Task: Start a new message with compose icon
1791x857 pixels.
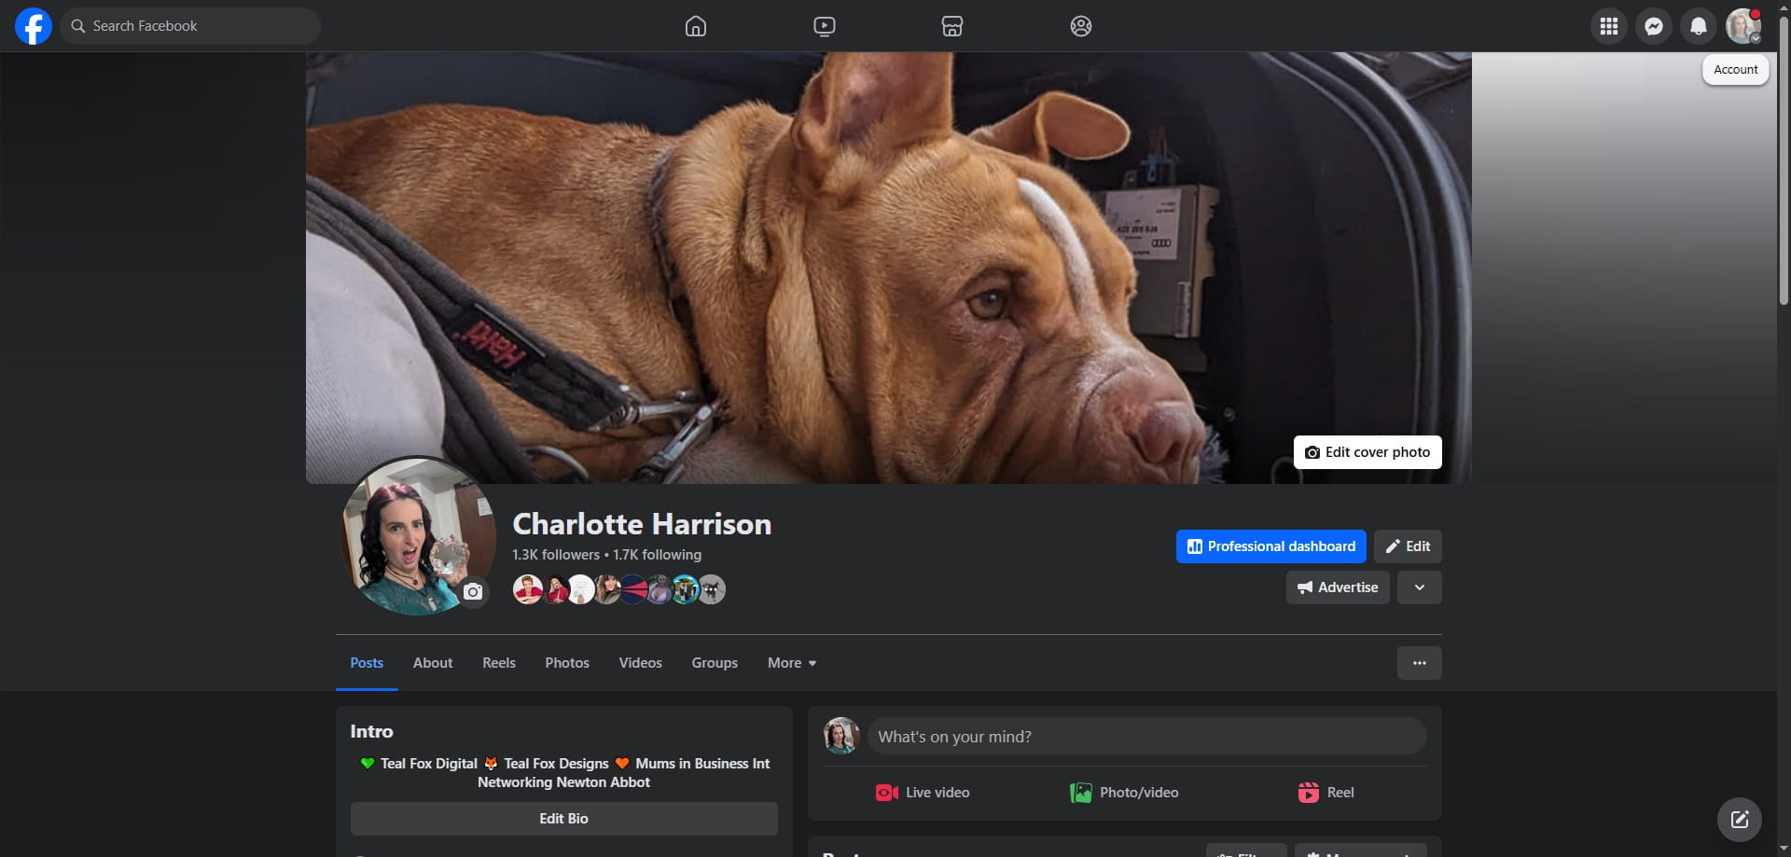Action: click(1740, 820)
